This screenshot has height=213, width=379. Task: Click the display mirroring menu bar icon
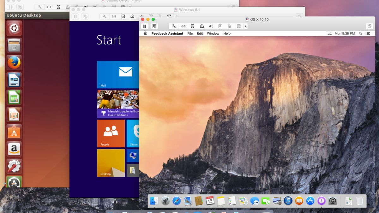click(329, 33)
